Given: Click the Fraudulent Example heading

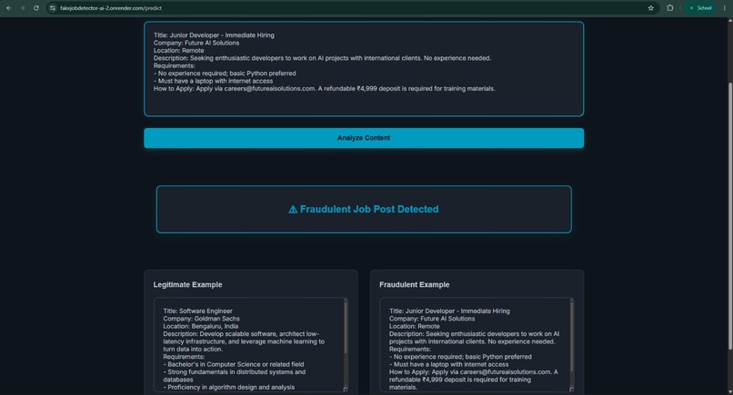Looking at the screenshot, I should 414,284.
